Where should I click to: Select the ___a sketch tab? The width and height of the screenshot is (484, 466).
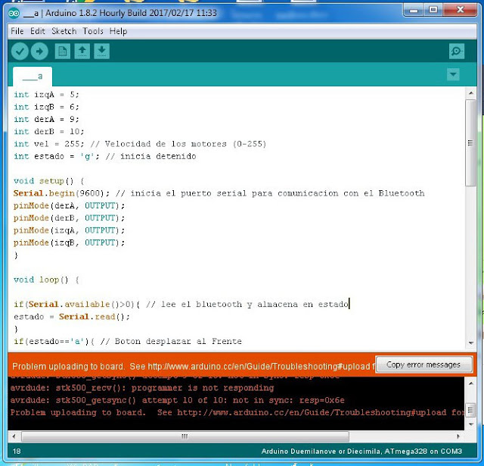(33, 77)
